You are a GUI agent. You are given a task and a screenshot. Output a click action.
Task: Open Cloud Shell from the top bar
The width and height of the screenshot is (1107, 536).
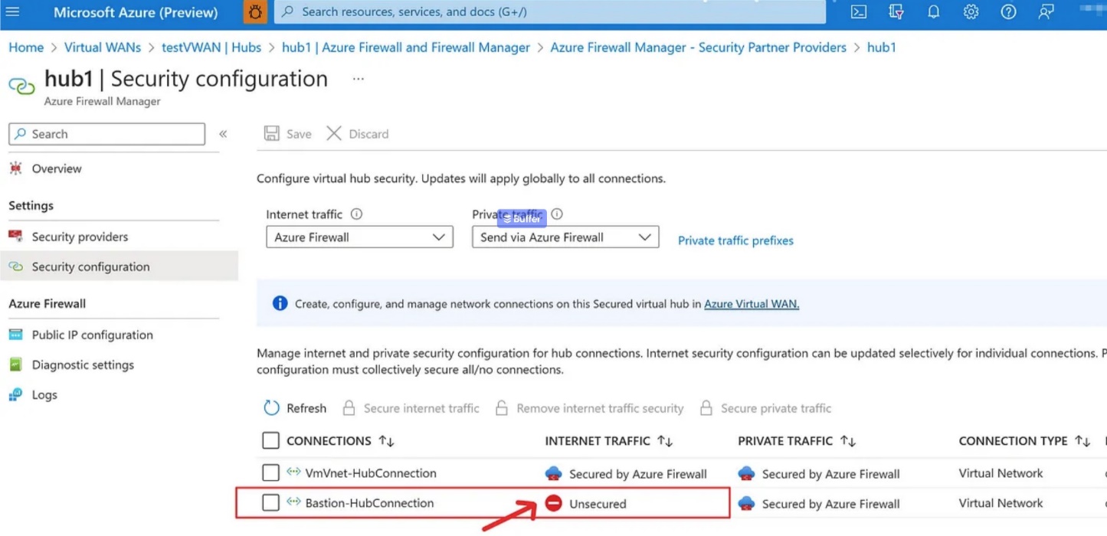(x=859, y=12)
